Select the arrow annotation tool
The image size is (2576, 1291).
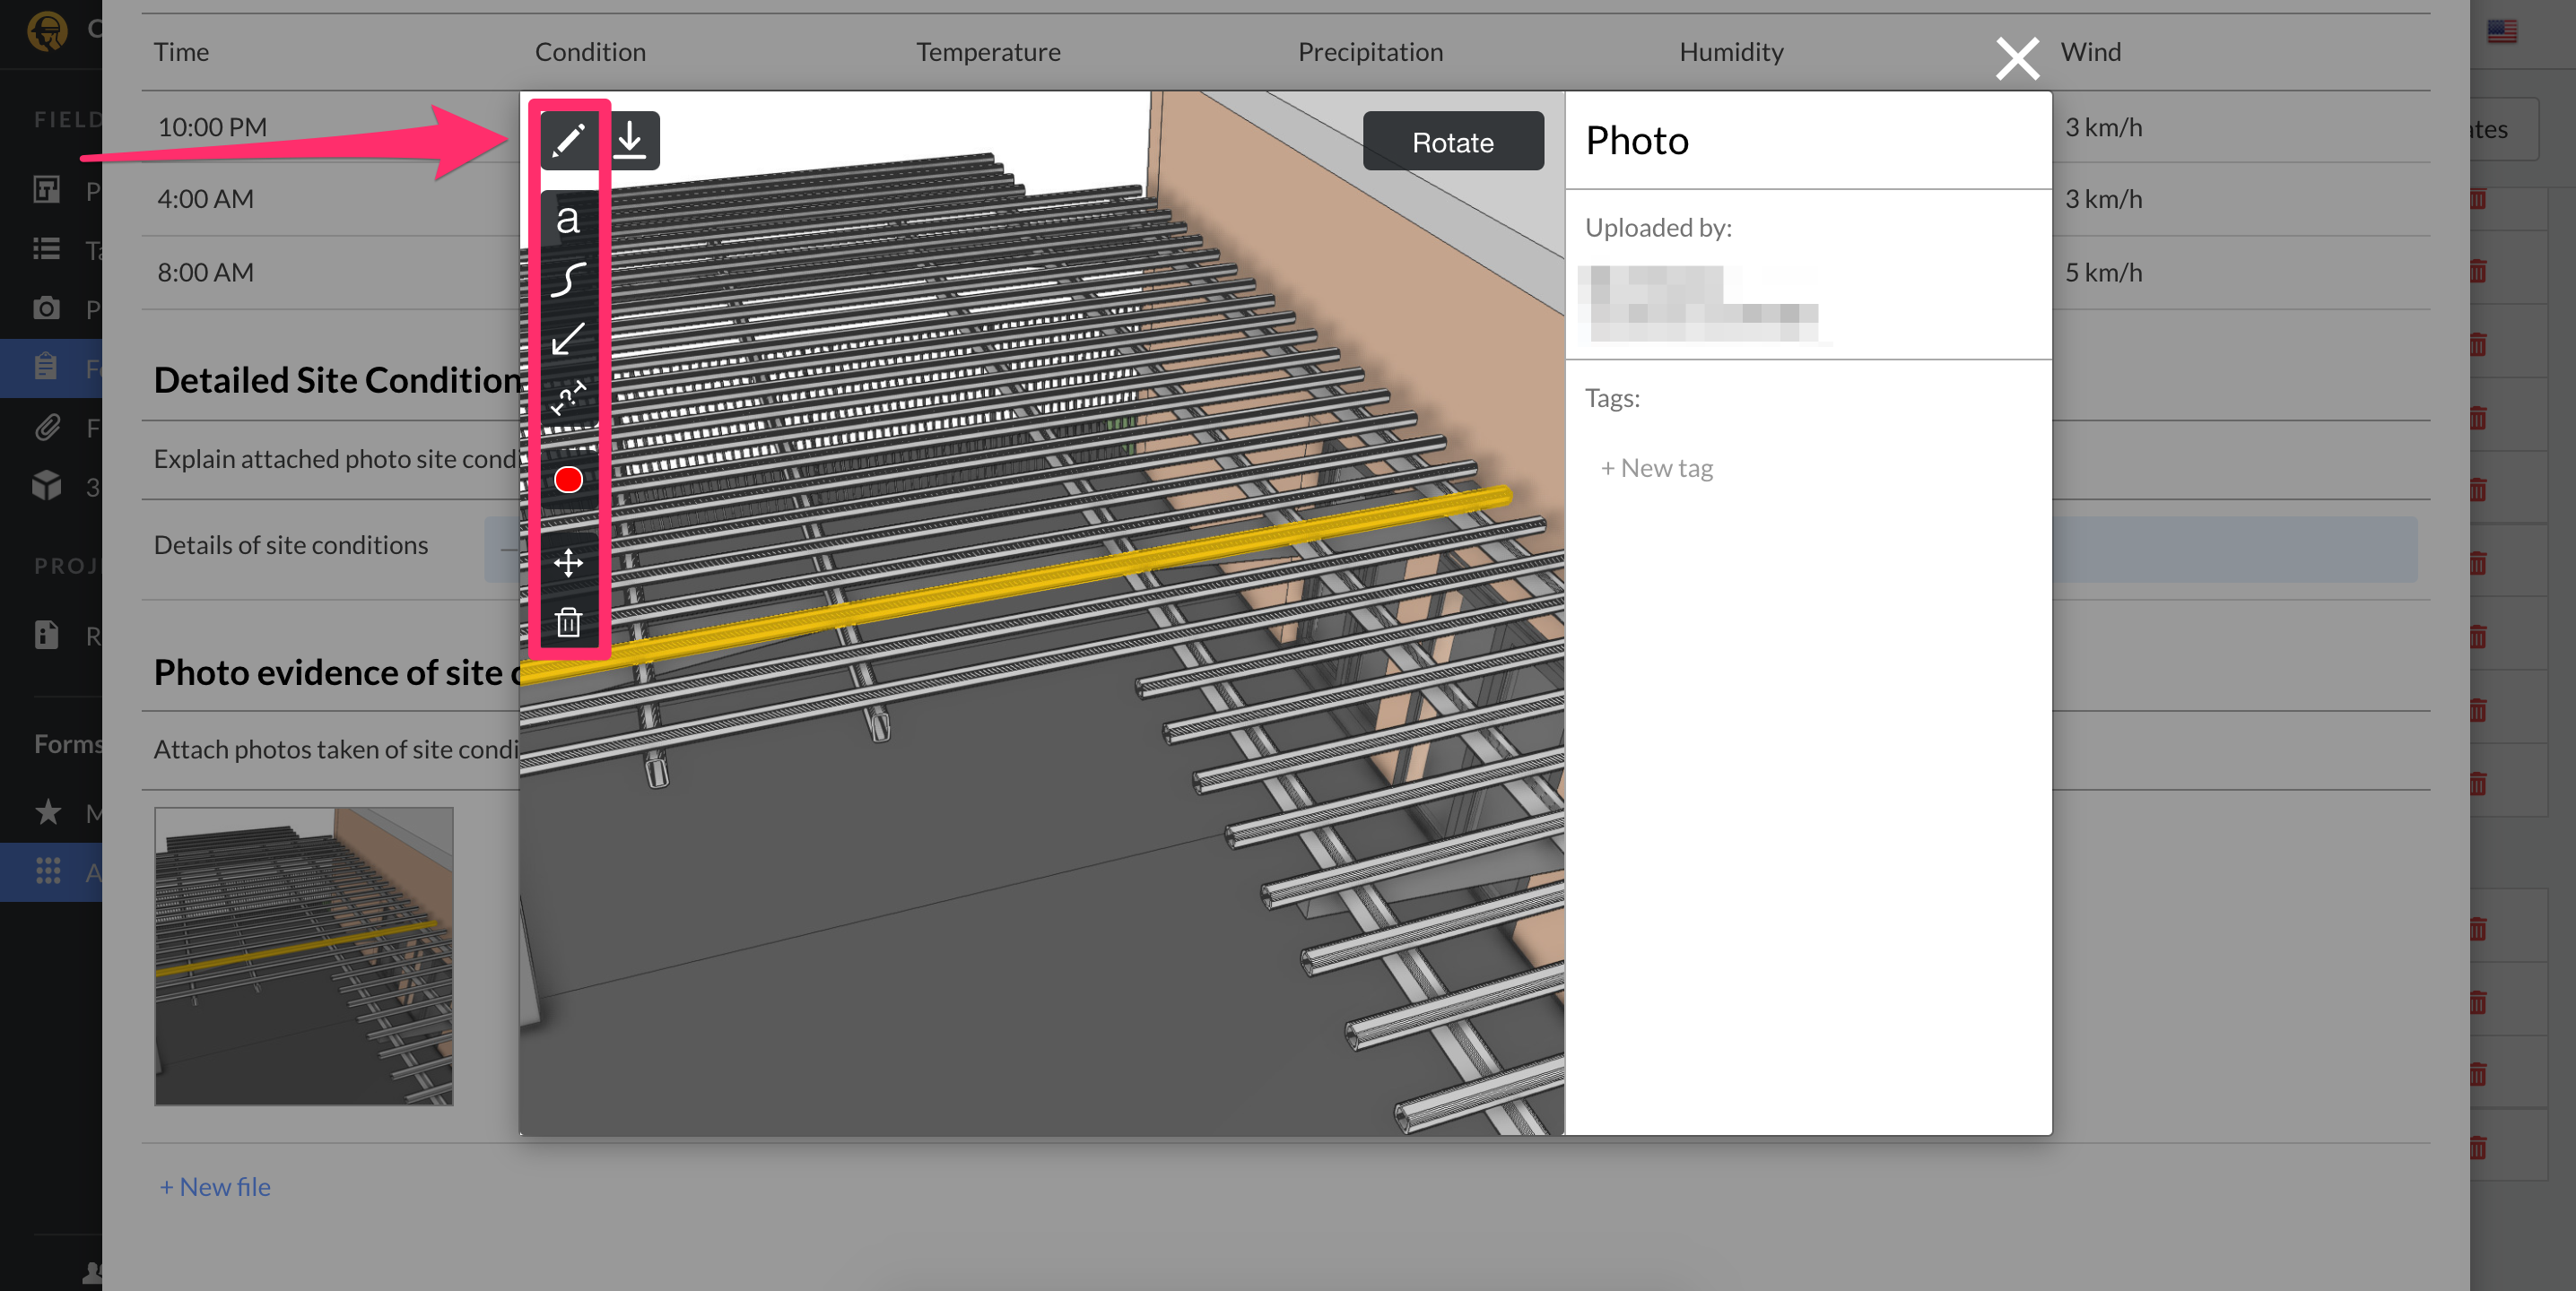point(567,340)
